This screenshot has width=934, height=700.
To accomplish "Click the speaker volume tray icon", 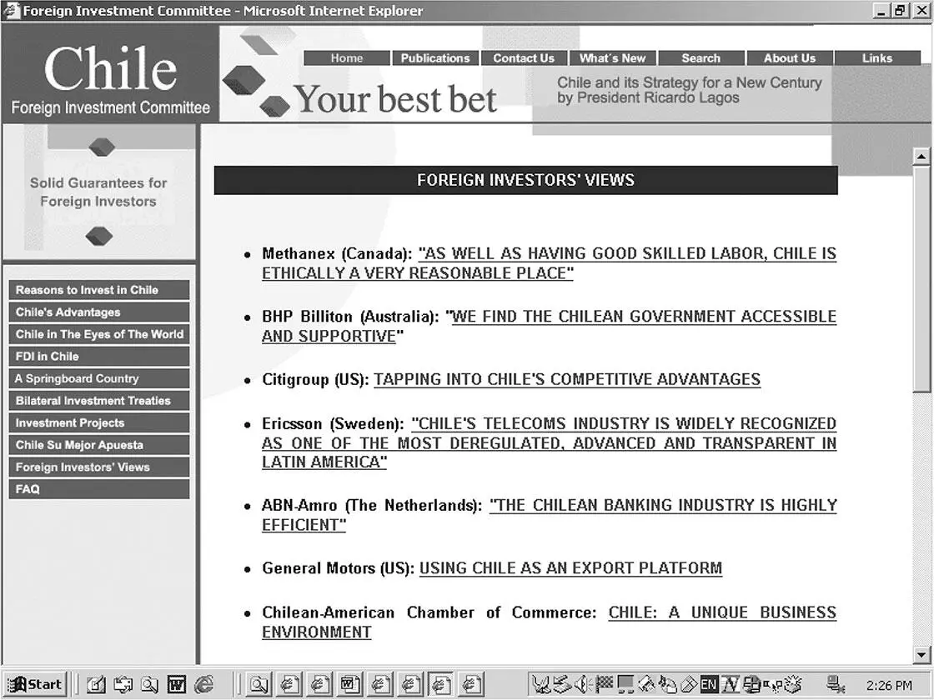I will (581, 685).
